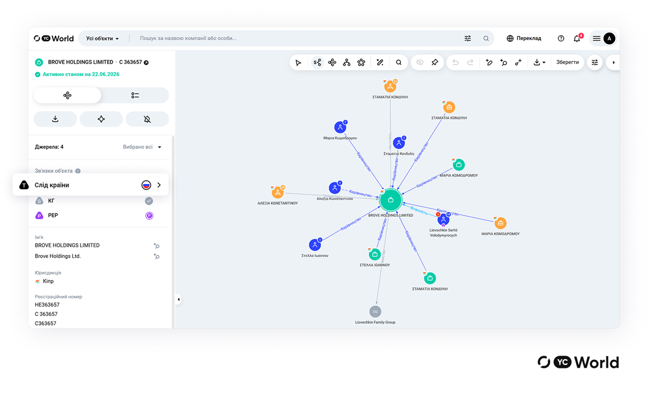Click the download button in left panel
The width and height of the screenshot is (650, 396).
coord(55,119)
